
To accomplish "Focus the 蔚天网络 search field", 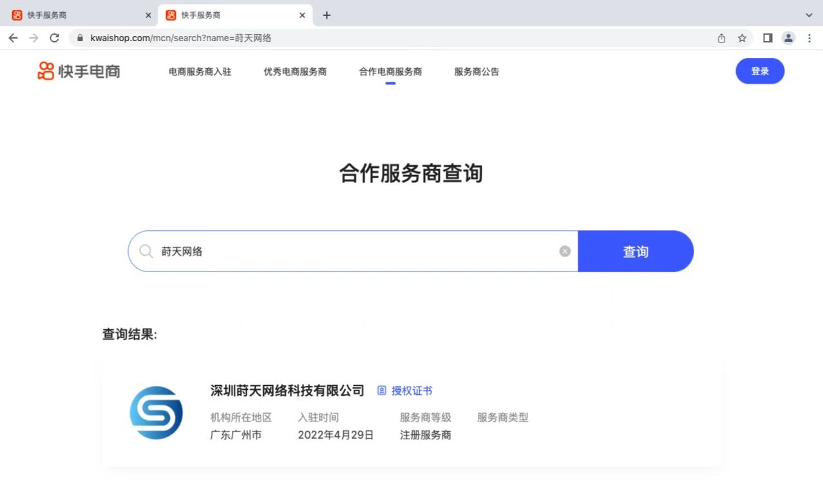I will pyautogui.click(x=353, y=251).
